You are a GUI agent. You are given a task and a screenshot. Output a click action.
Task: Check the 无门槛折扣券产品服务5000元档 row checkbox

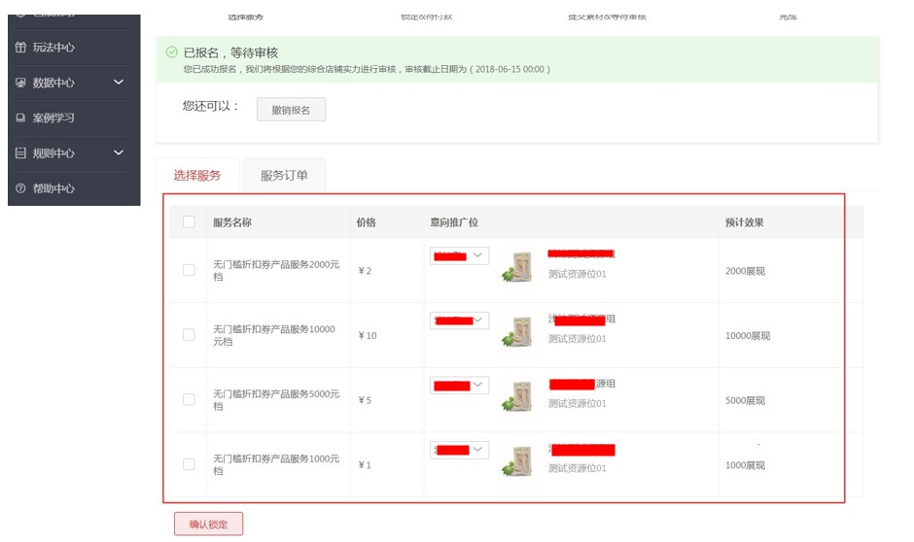[189, 399]
